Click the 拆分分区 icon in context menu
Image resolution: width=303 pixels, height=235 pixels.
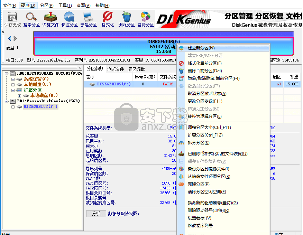pyautogui.click(x=181, y=142)
